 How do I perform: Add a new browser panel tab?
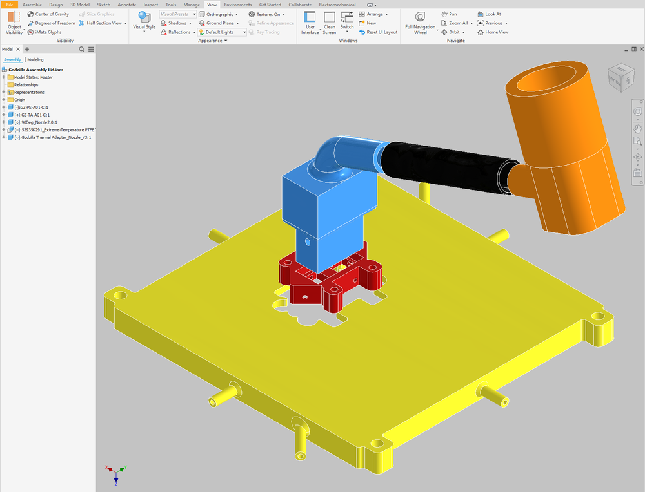27,50
